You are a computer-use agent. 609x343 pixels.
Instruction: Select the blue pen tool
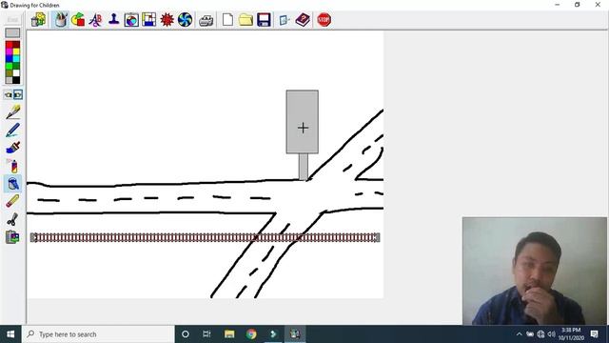(12, 130)
